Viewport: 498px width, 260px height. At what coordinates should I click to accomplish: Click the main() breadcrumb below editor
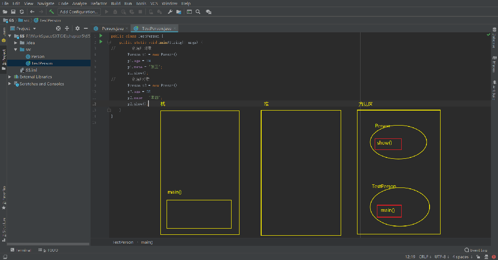point(147,242)
